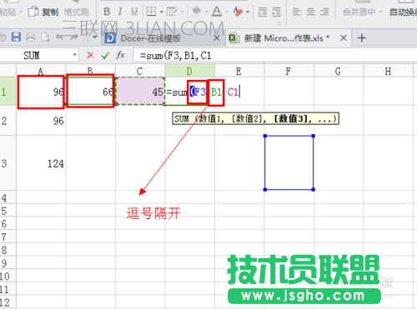Undo the last action
Viewport: 417px width, 309px height.
pyautogui.click(x=59, y=37)
